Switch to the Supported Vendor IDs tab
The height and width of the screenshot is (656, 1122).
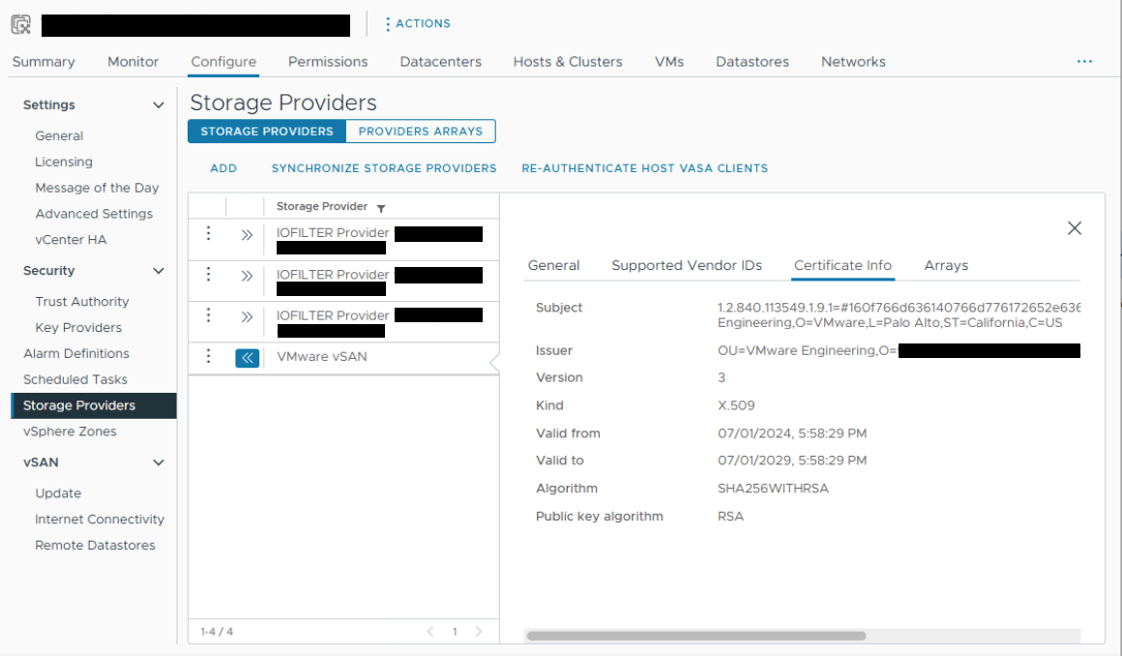687,265
